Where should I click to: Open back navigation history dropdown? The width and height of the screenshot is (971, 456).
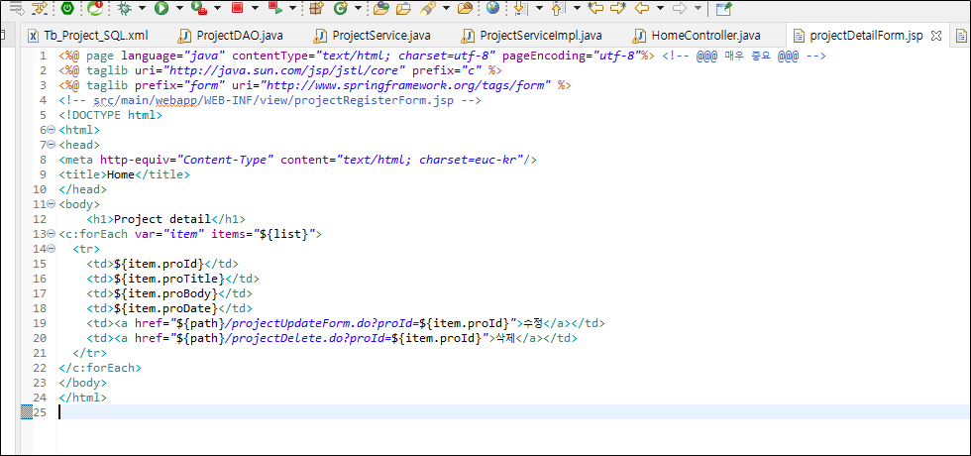tap(660, 8)
